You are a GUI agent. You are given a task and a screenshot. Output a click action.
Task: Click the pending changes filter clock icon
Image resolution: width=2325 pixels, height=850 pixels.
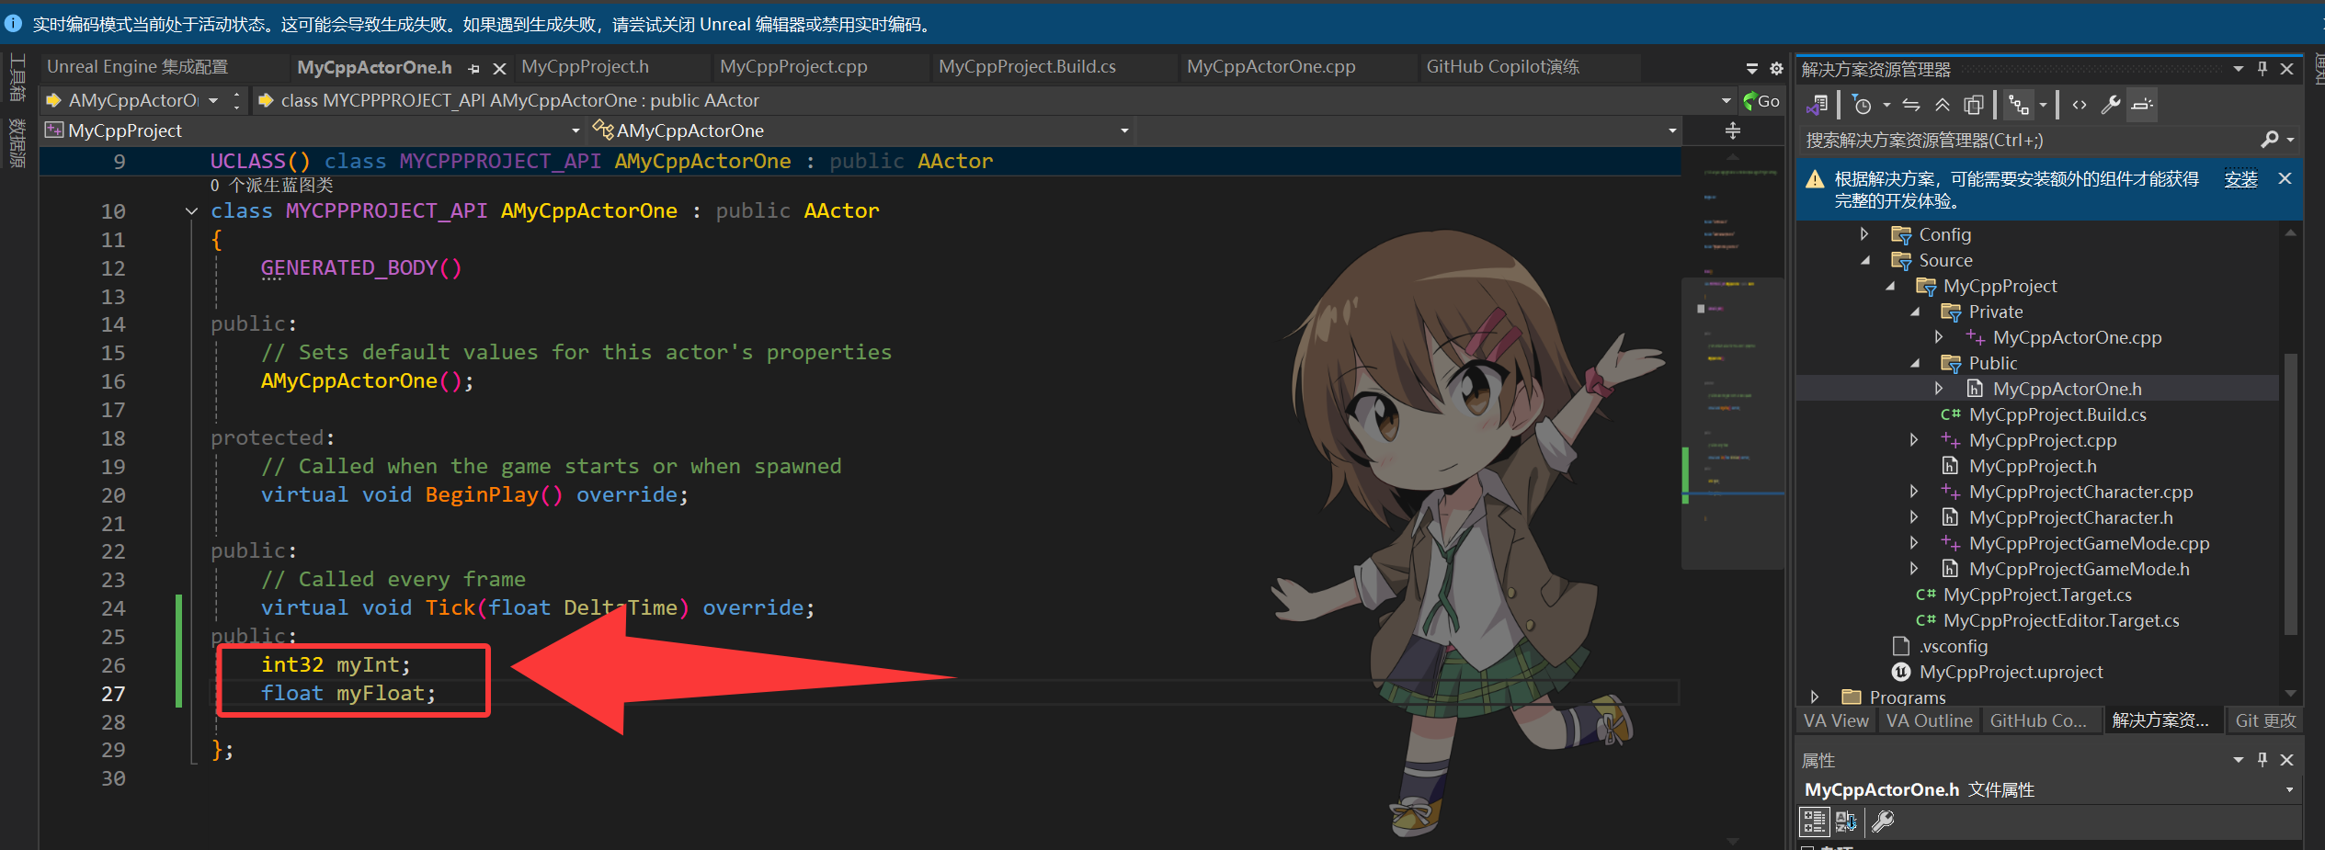1862,105
